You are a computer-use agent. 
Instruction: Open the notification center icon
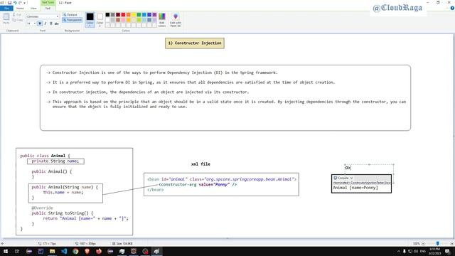click(x=448, y=251)
